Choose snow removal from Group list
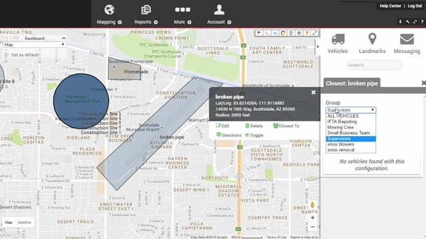This screenshot has width=426, height=239. [x=351, y=150]
